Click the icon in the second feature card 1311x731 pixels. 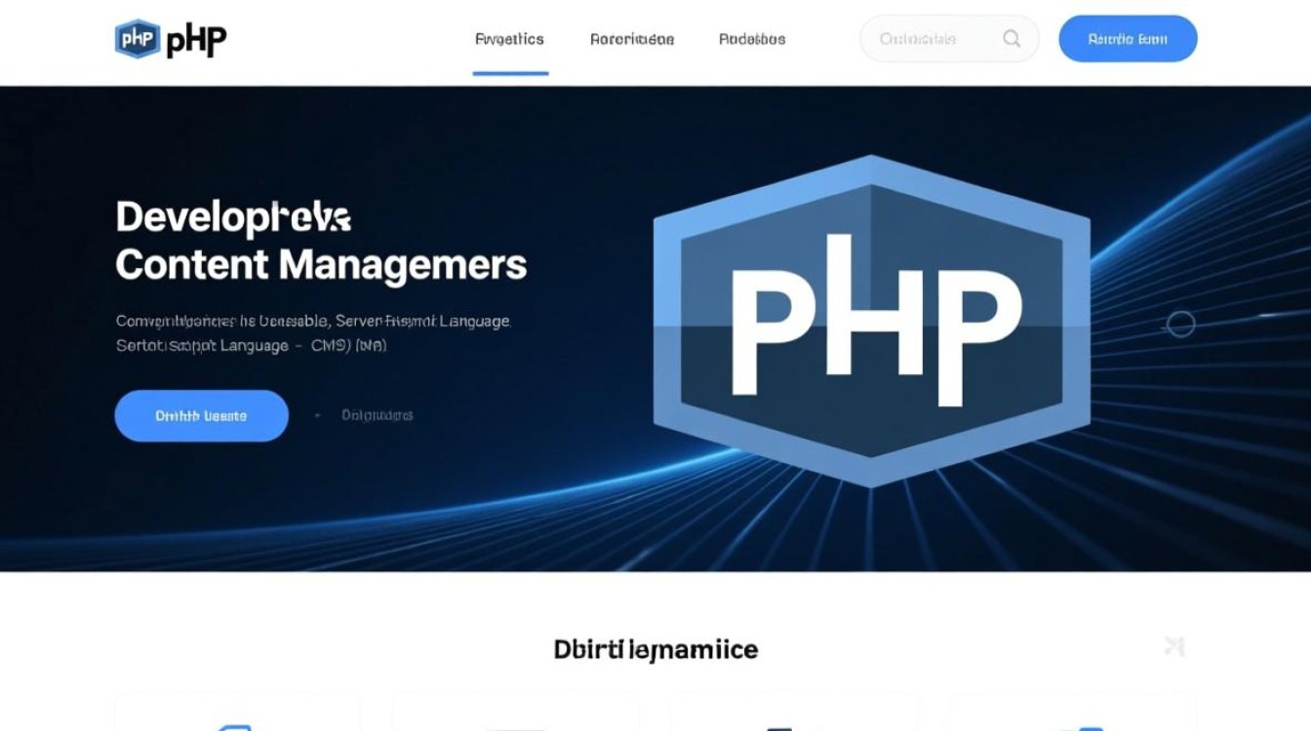[515, 727]
